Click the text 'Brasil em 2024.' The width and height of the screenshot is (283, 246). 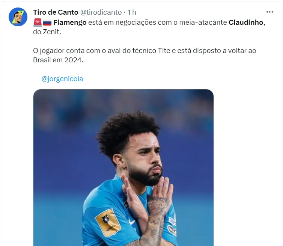pos(58,60)
